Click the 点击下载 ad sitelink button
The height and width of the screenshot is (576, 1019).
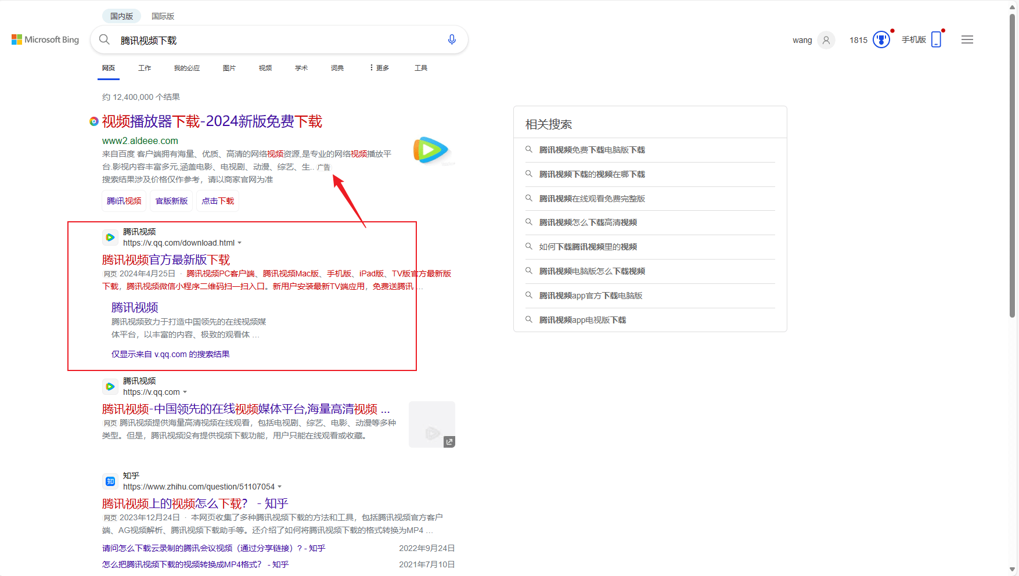point(218,201)
